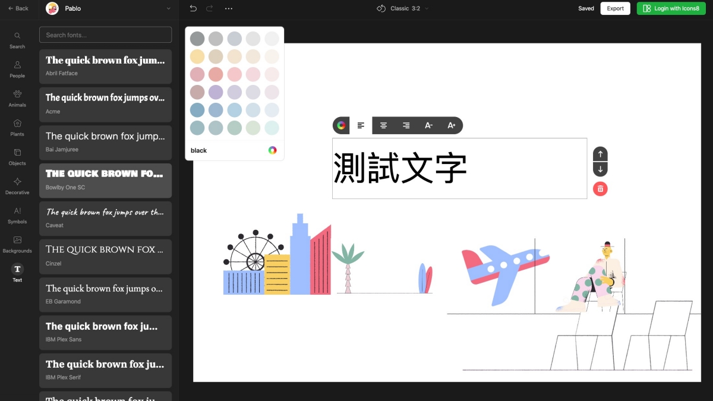
Task: Click the text color wheel icon in text toolbar
Action: [341, 125]
